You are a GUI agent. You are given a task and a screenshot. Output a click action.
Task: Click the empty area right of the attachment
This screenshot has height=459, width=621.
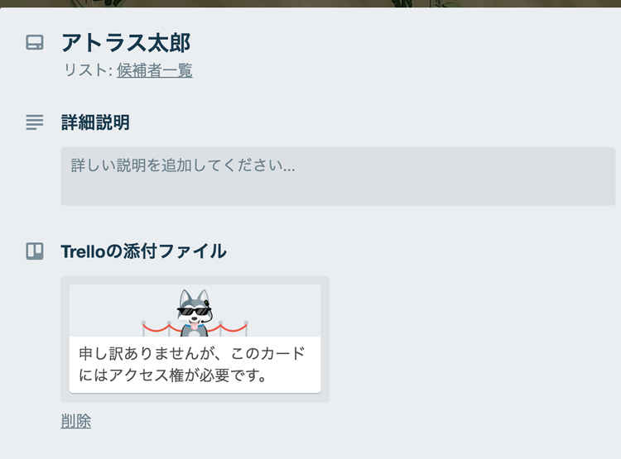[x=471, y=339]
